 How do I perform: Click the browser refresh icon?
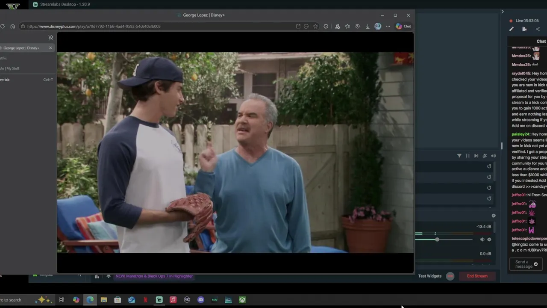(3, 26)
